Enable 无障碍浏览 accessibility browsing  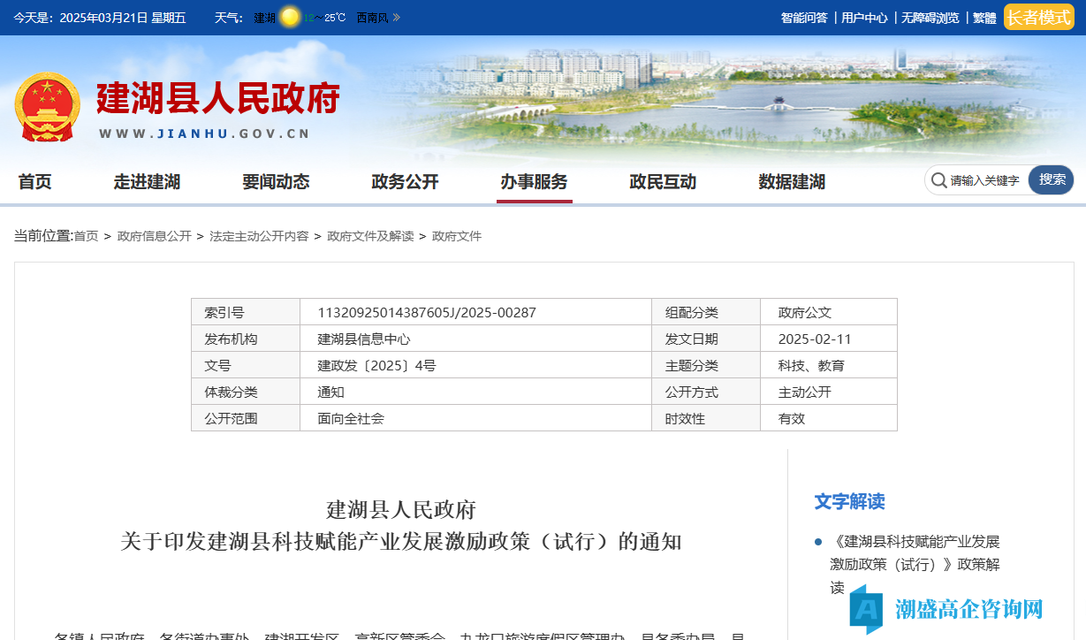click(x=930, y=18)
